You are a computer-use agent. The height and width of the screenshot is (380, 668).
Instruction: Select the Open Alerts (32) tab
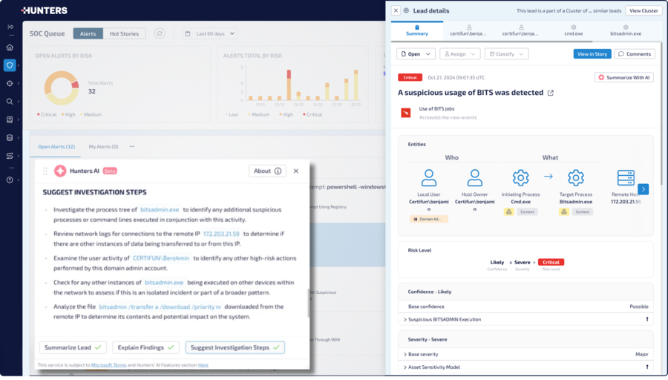click(x=56, y=146)
